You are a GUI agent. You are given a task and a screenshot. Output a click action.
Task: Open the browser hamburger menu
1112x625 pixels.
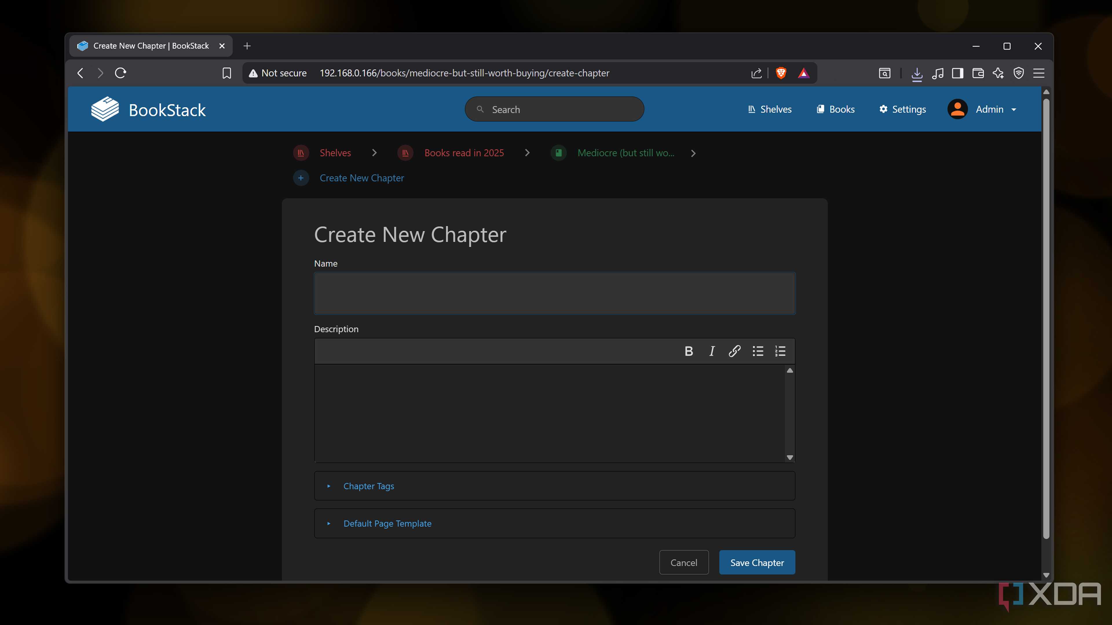tap(1039, 73)
